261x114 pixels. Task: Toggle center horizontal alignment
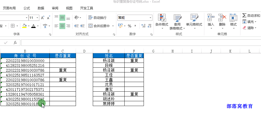(62, 26)
